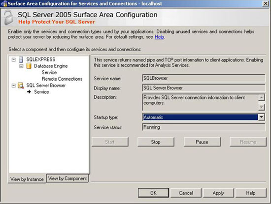Close the Surface Area Configuration window

(x=266, y=3)
